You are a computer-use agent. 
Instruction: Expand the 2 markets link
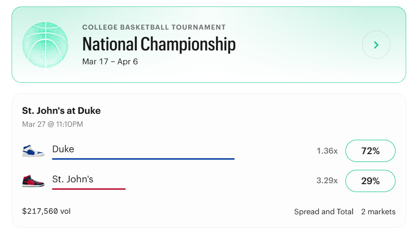tap(378, 211)
